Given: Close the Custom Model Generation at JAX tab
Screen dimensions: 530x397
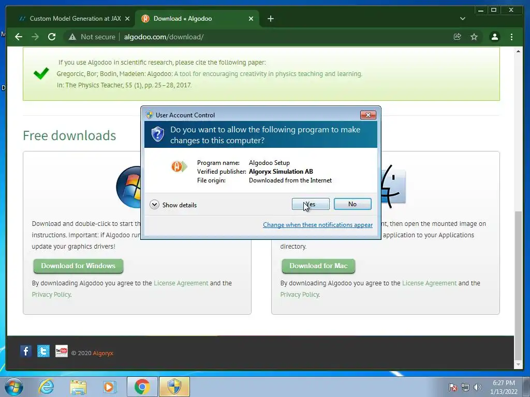Looking at the screenshot, I should [x=127, y=19].
